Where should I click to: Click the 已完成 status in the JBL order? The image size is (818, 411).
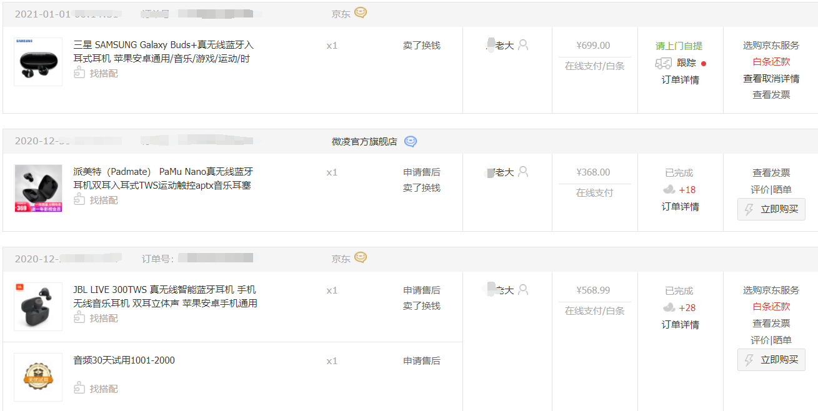coord(679,291)
